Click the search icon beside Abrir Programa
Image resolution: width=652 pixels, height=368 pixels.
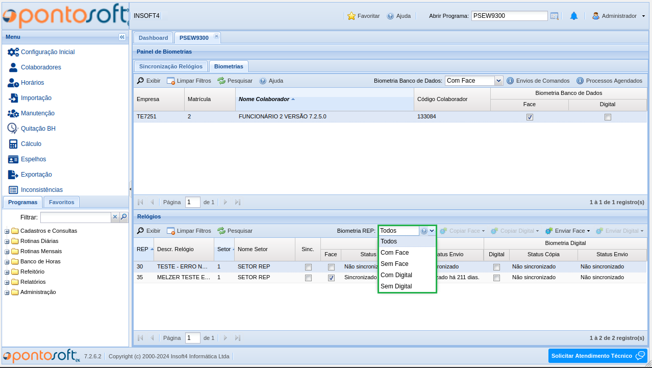(555, 16)
